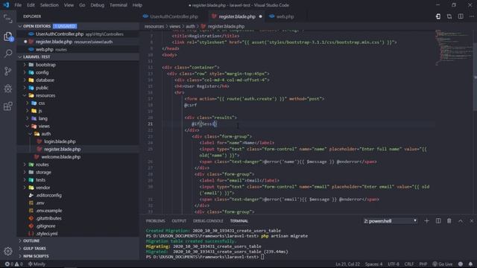Viewport: 477px width, 268px height.
Task: Change line ending via CRLF item
Action: coord(408,264)
